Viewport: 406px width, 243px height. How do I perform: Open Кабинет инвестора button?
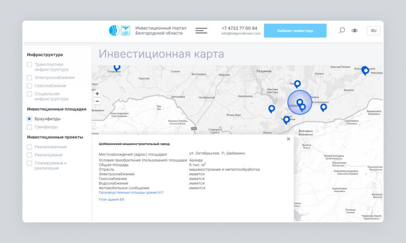[x=295, y=31]
